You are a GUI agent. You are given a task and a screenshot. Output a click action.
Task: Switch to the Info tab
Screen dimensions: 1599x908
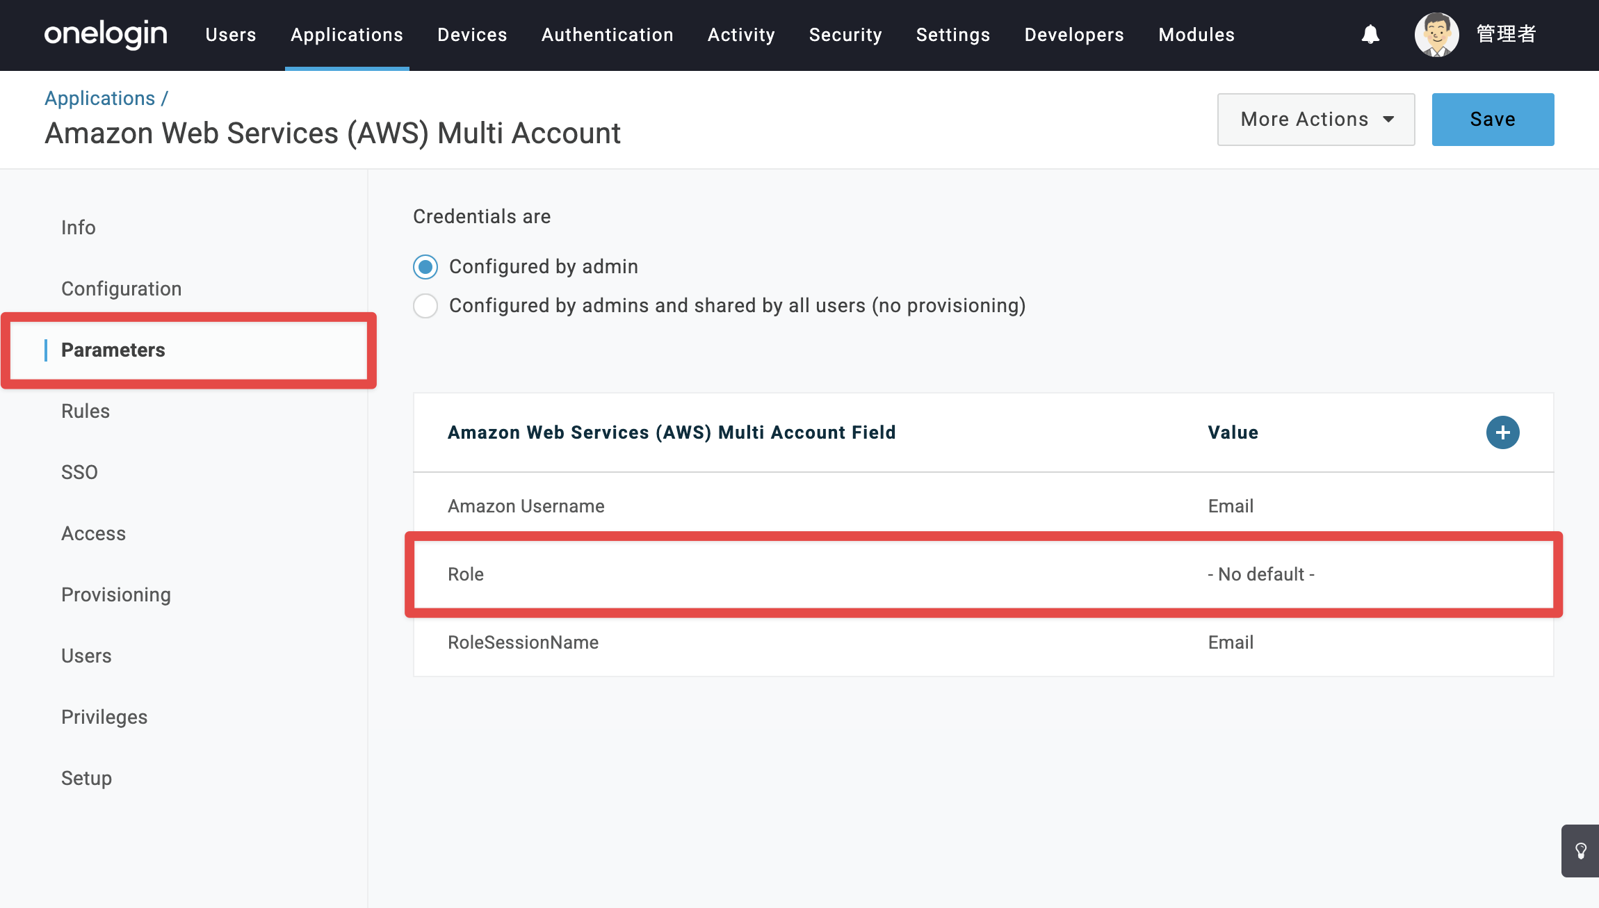click(79, 228)
